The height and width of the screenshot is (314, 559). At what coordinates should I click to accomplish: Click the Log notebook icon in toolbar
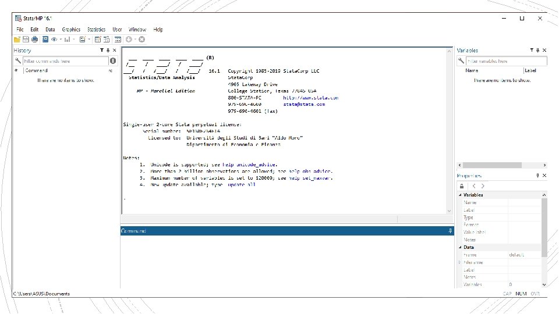(45, 40)
